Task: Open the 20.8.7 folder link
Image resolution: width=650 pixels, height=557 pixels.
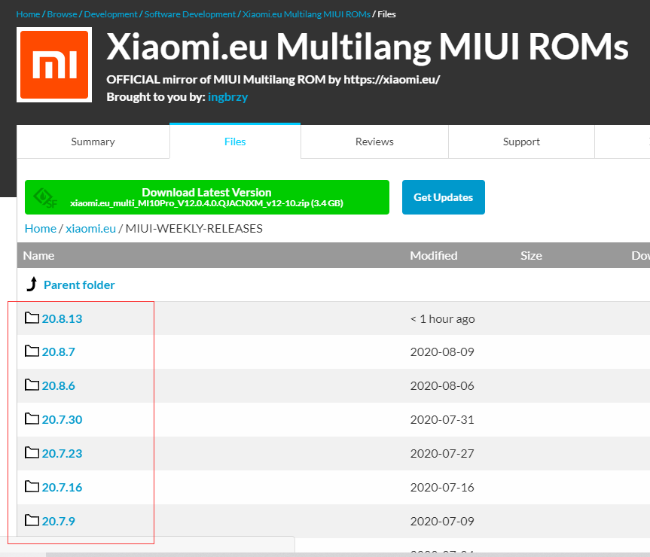Action: (x=59, y=352)
